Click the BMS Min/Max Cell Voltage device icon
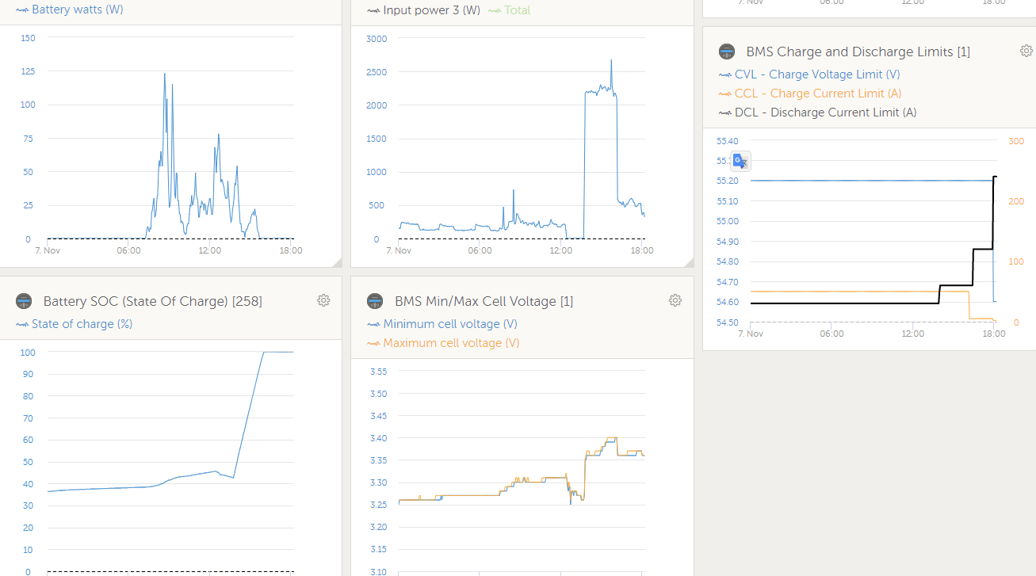Viewport: 1036px width, 576px height. [375, 301]
